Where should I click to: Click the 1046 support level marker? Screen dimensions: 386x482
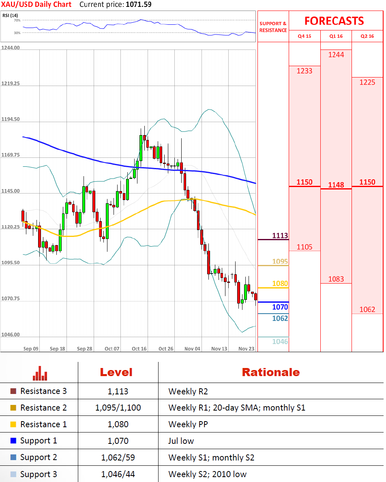[x=280, y=342]
